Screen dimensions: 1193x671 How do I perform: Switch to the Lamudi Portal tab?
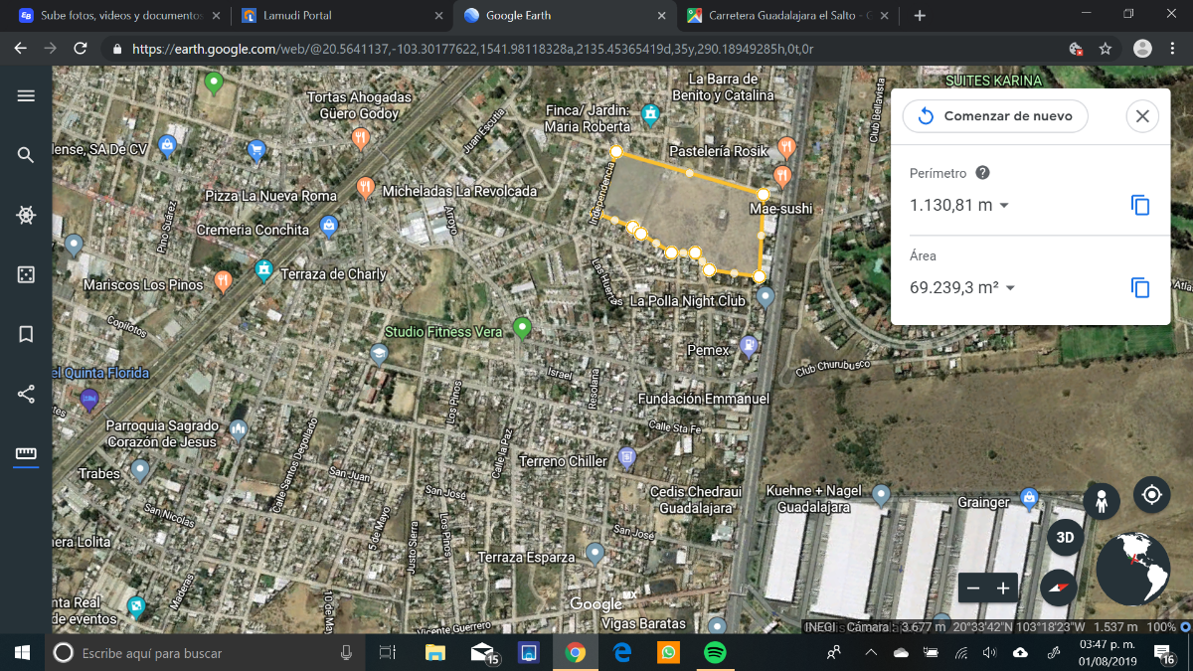pyautogui.click(x=340, y=16)
